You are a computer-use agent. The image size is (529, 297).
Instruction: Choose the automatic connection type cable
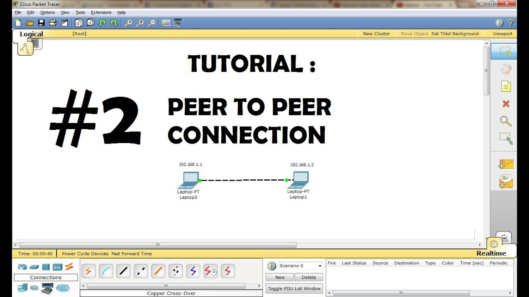(x=88, y=271)
